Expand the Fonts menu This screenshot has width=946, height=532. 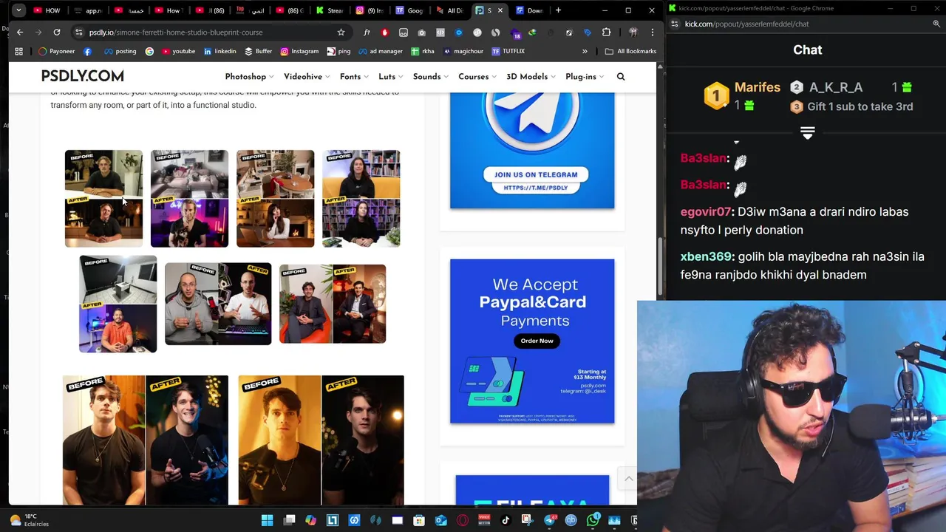(354, 77)
